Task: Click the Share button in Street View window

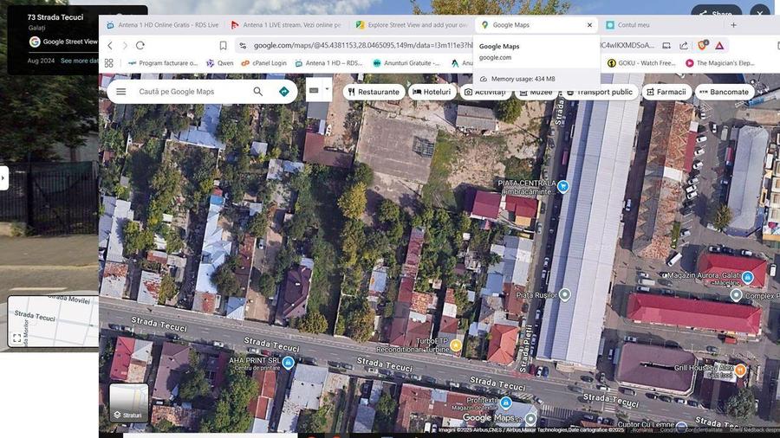Action: (x=716, y=13)
